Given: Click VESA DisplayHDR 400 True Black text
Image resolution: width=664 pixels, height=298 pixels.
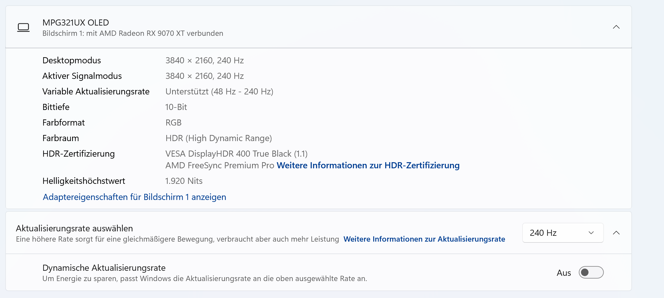Looking at the screenshot, I should [236, 154].
